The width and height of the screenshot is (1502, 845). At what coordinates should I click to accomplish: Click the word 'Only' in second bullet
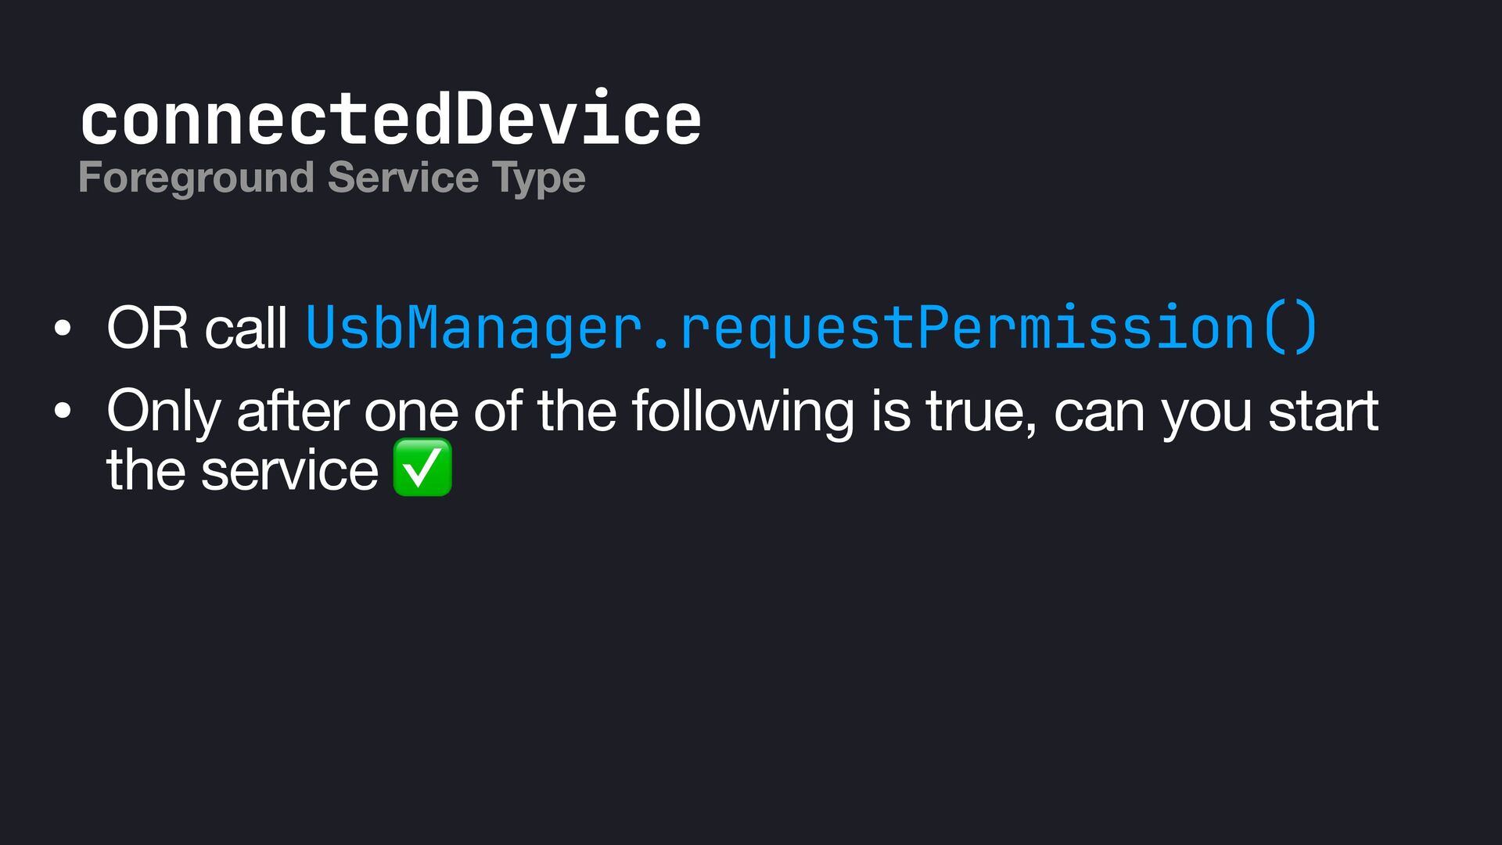click(x=163, y=412)
